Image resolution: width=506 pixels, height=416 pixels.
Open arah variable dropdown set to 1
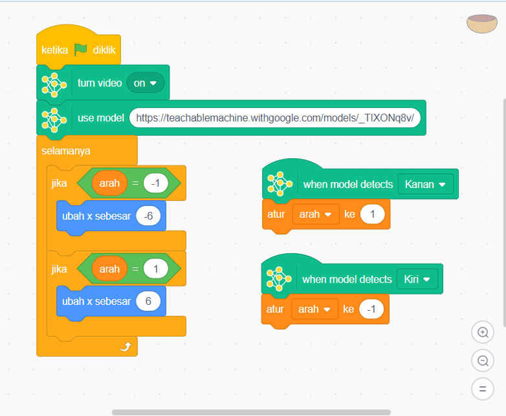(316, 214)
